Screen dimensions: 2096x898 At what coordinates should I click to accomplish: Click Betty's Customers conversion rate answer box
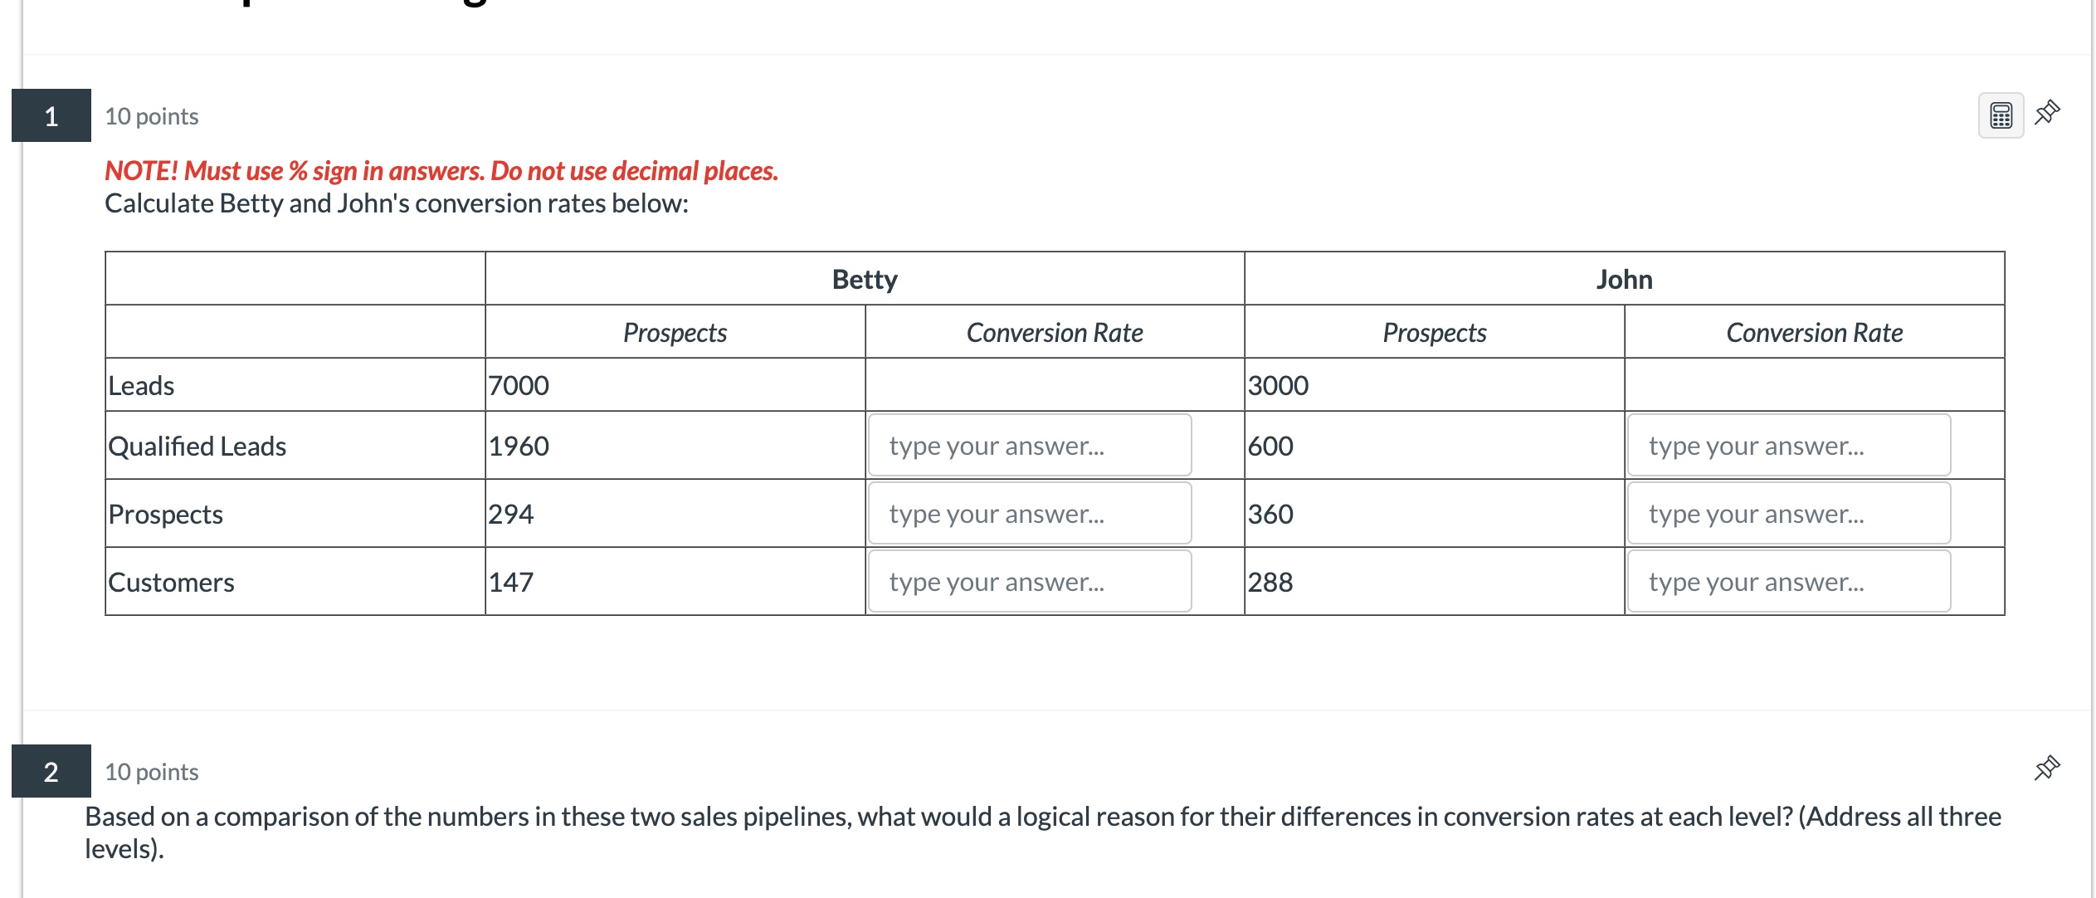[x=1029, y=581]
